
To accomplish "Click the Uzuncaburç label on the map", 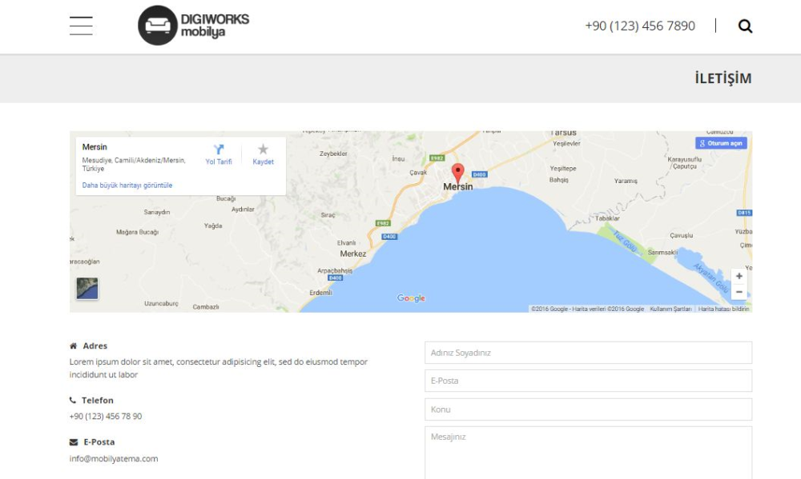I will [x=162, y=304].
